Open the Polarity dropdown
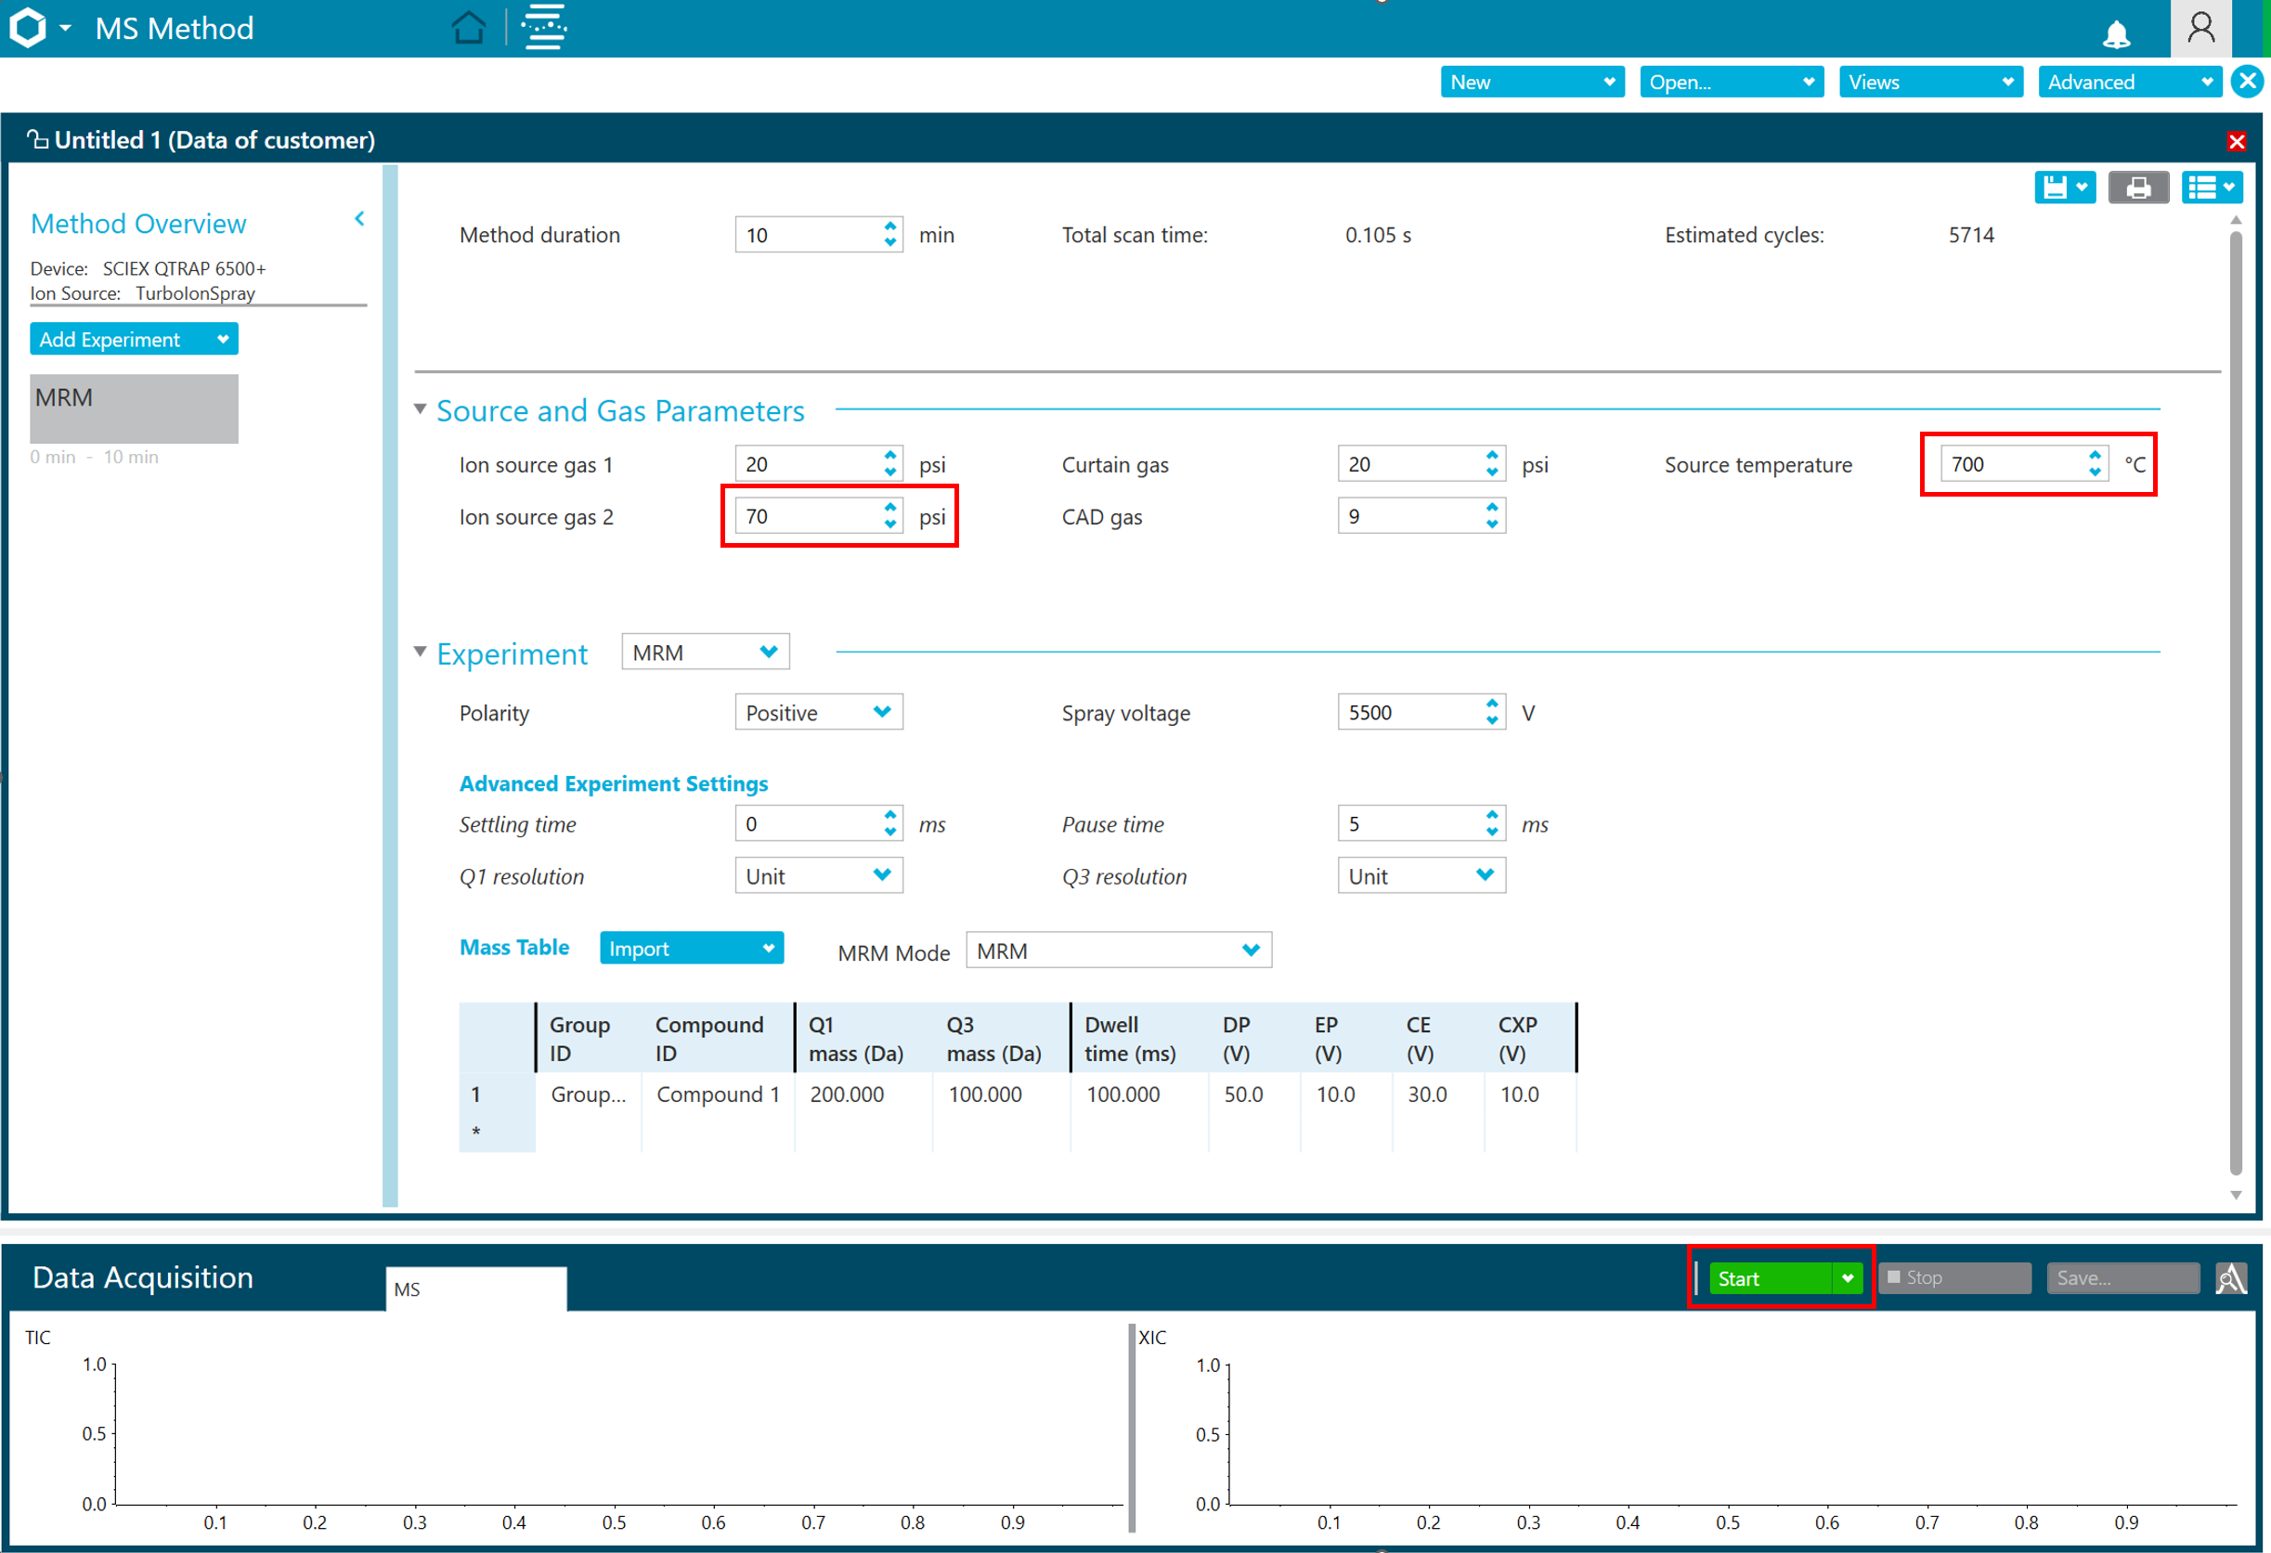2271x1553 pixels. pos(818,712)
